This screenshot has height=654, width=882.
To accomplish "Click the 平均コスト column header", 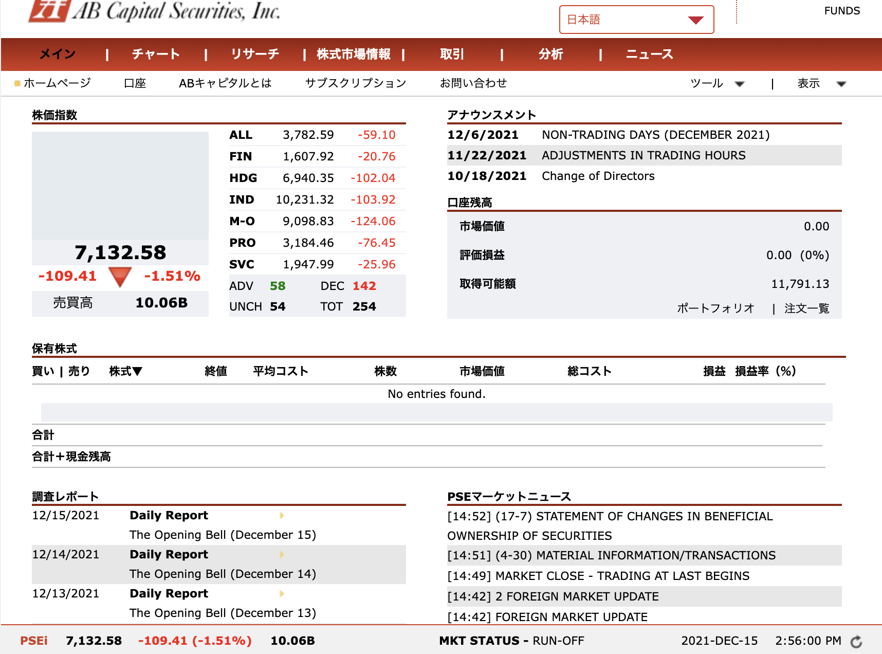I will coord(281,371).
